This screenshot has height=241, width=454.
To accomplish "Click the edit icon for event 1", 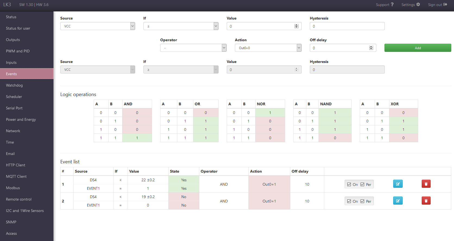I will (x=398, y=184).
